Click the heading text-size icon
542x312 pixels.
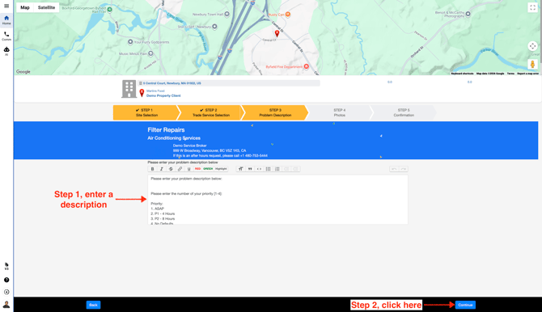coord(240,169)
